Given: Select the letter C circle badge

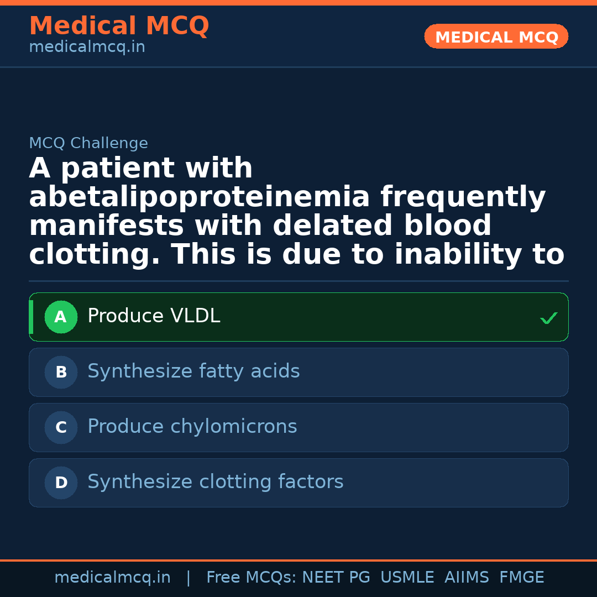Looking at the screenshot, I should tap(61, 428).
